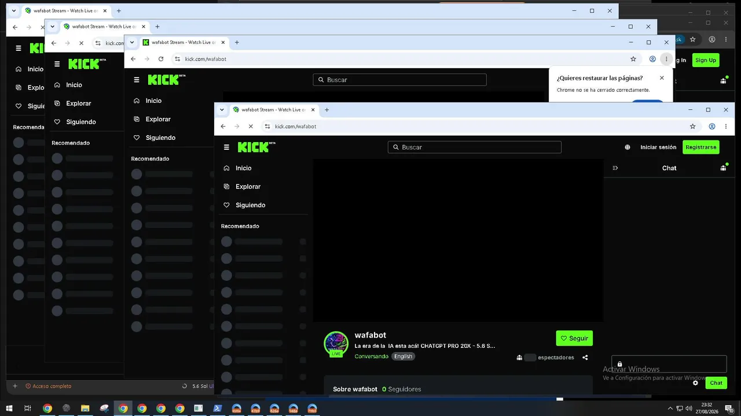Go back in the front Chrome window

point(223,127)
